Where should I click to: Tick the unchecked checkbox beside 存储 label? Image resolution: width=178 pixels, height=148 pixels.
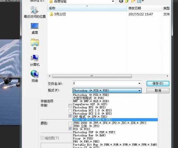[70, 105]
